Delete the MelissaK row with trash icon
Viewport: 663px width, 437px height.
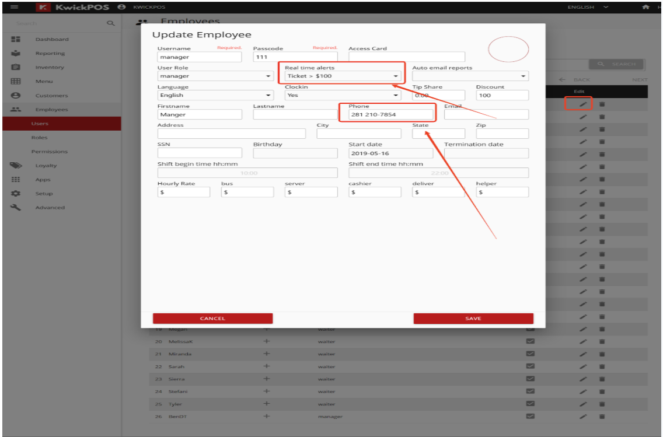(602, 341)
